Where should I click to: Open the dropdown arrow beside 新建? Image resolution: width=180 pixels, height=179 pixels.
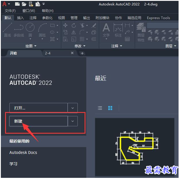coord(73,121)
